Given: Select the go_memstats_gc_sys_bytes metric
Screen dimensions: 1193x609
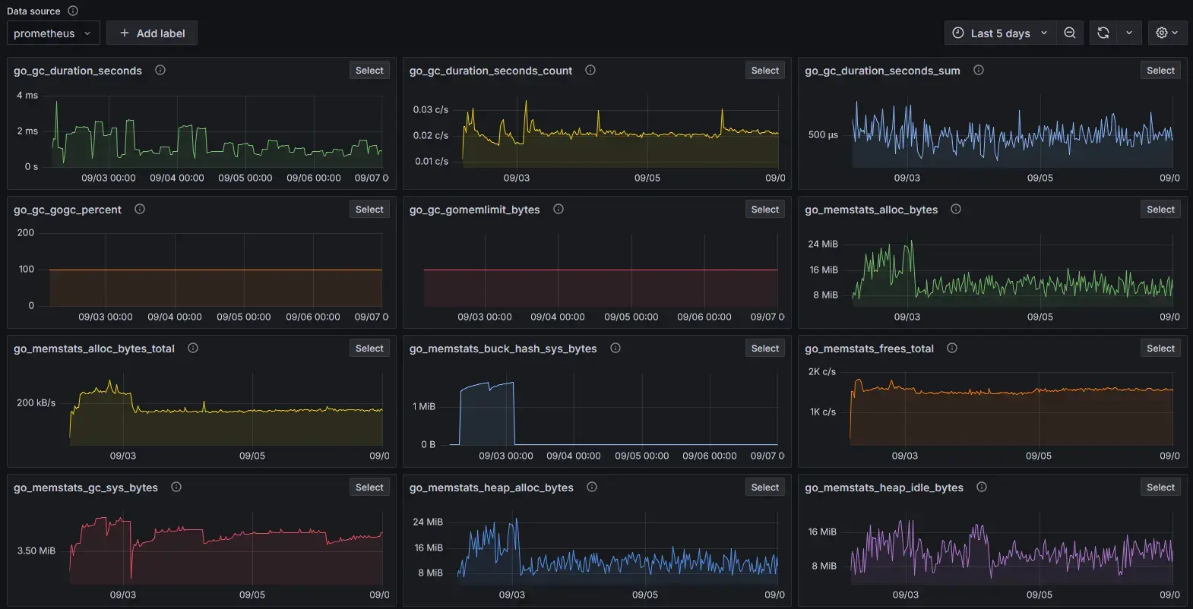Looking at the screenshot, I should 369,488.
